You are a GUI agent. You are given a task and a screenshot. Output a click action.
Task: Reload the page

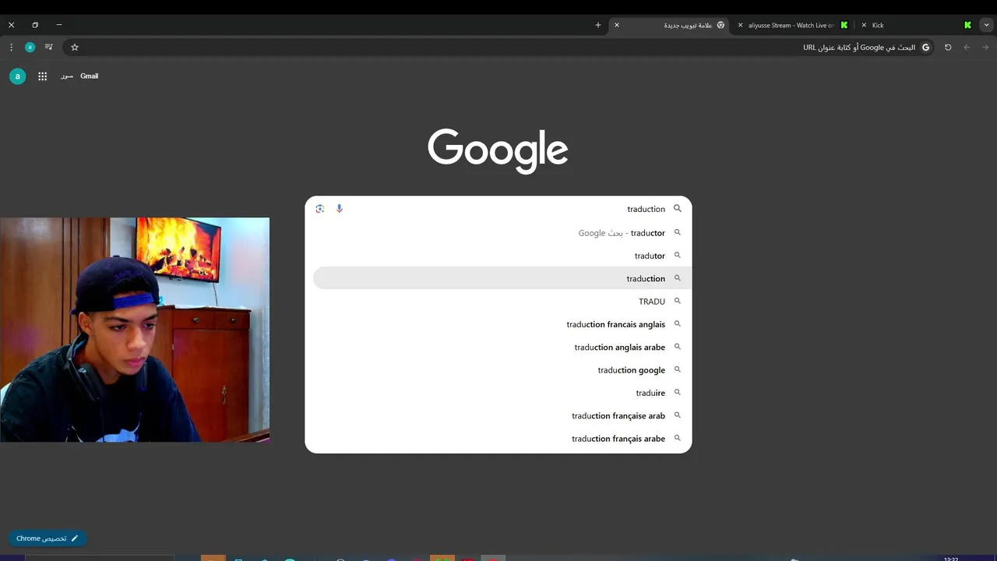[948, 48]
